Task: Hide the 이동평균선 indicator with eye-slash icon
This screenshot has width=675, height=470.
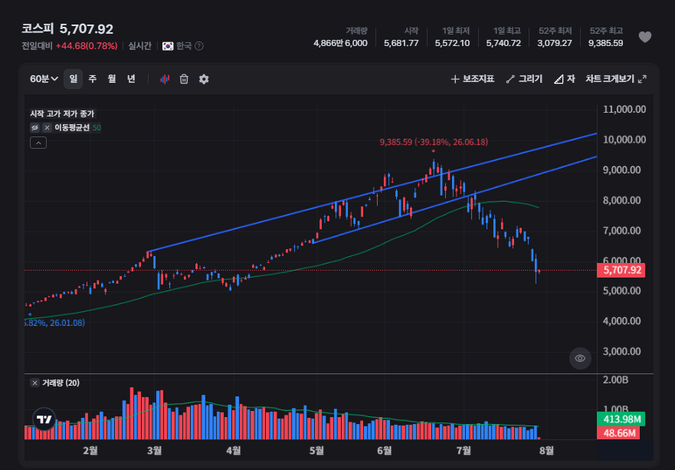Action: [35, 127]
